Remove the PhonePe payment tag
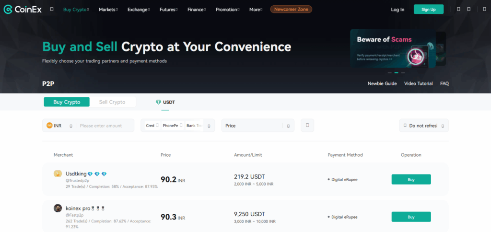This screenshot has width=491, height=232. point(181,125)
